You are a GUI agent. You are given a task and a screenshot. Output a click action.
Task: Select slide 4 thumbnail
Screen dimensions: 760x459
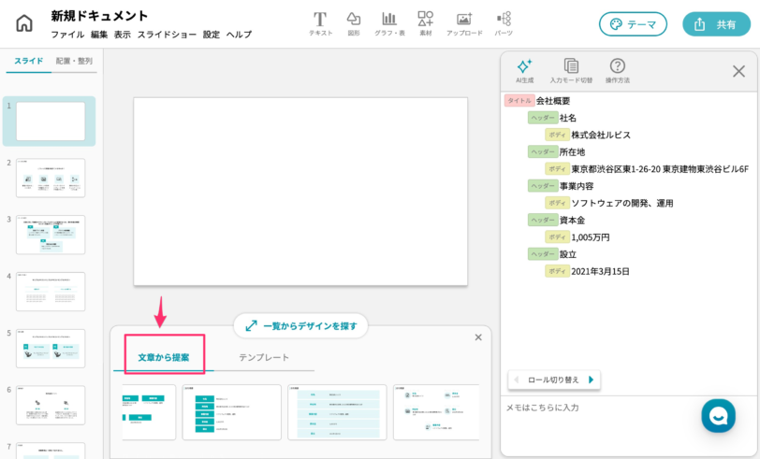click(x=51, y=292)
